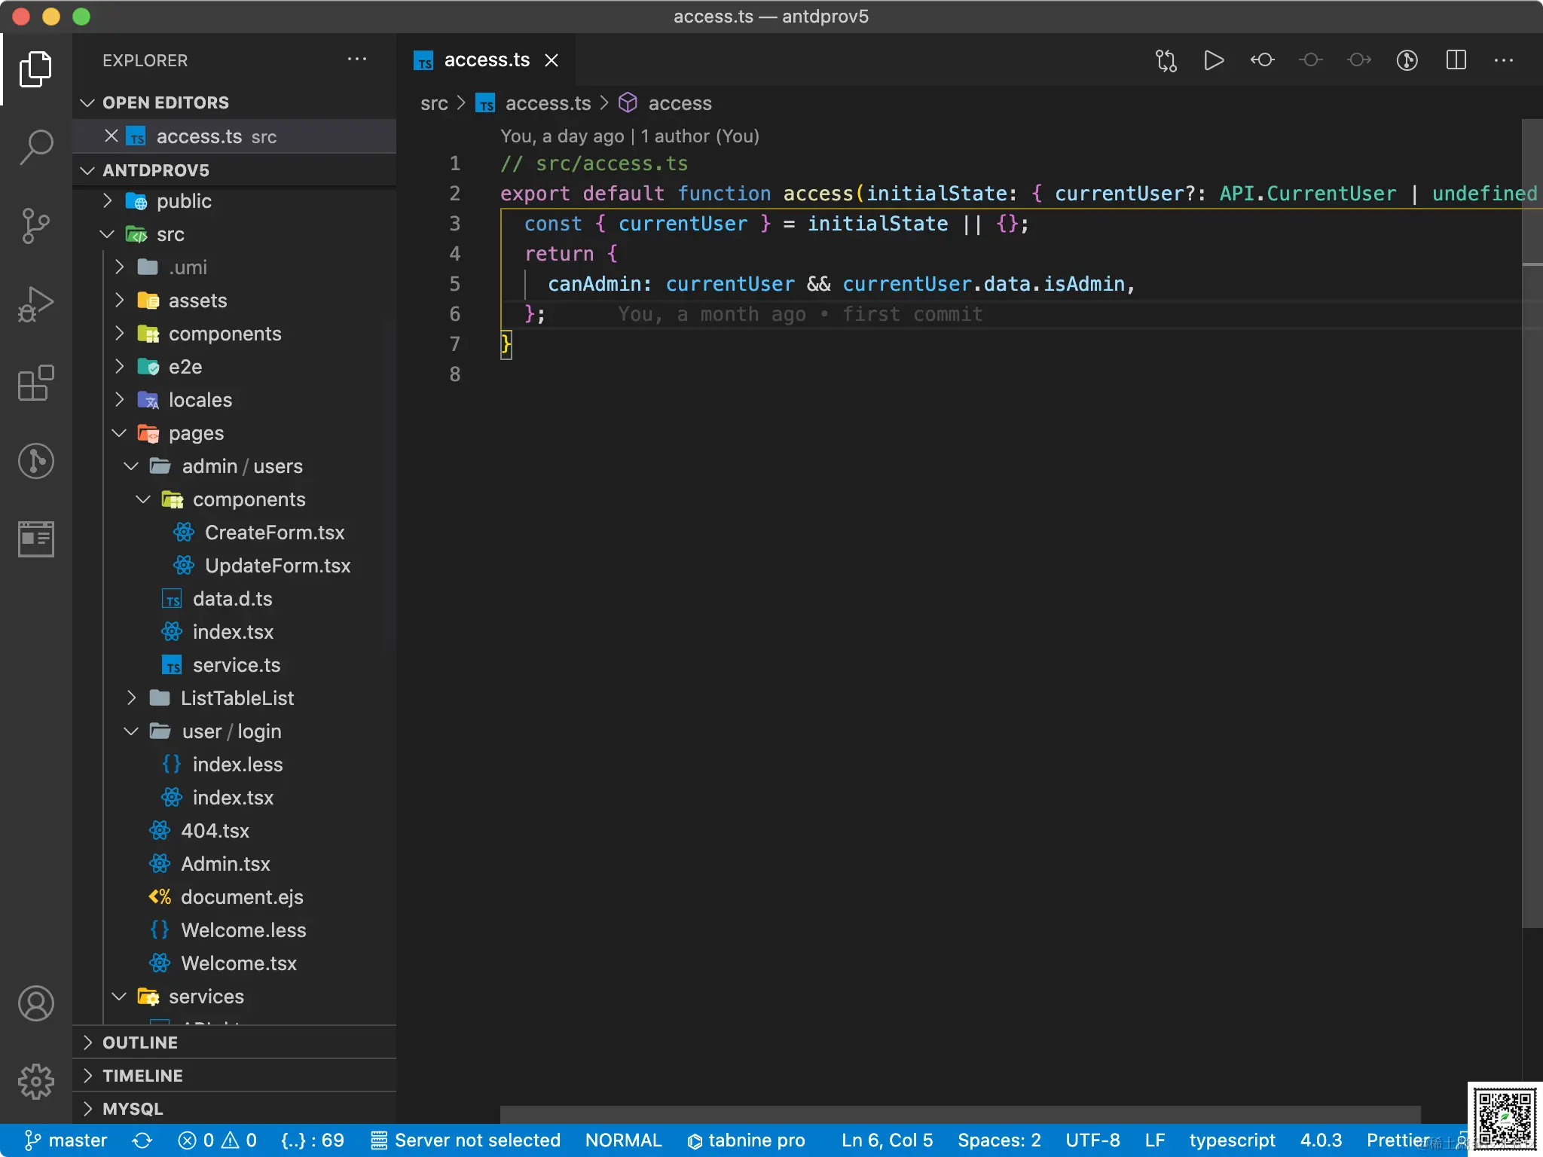
Task: Expand the OUTLINE section
Action: coord(140,1043)
